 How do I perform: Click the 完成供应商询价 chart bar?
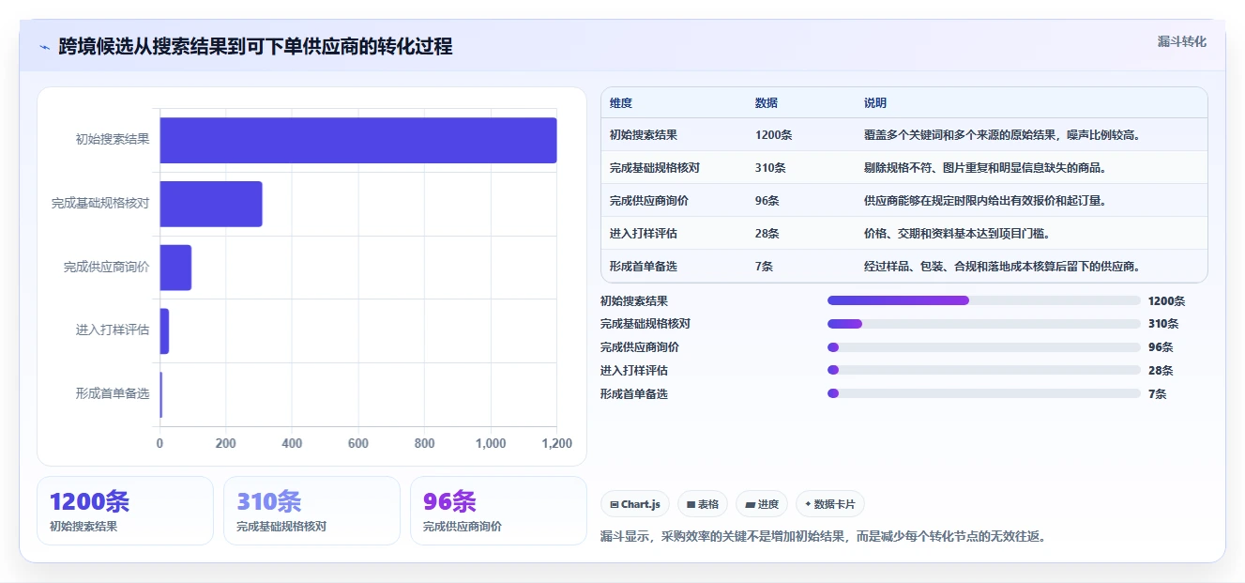[175, 268]
